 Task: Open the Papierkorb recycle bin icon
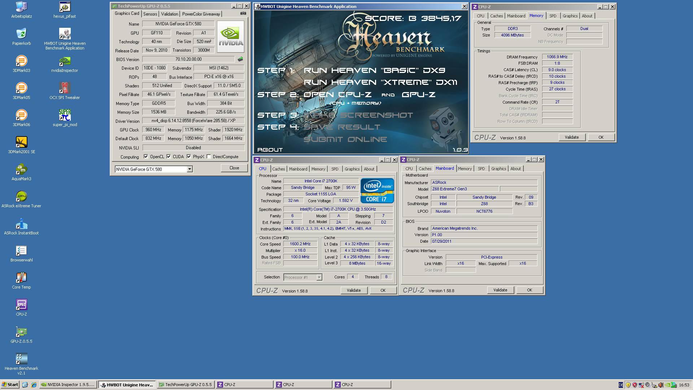[x=21, y=37]
